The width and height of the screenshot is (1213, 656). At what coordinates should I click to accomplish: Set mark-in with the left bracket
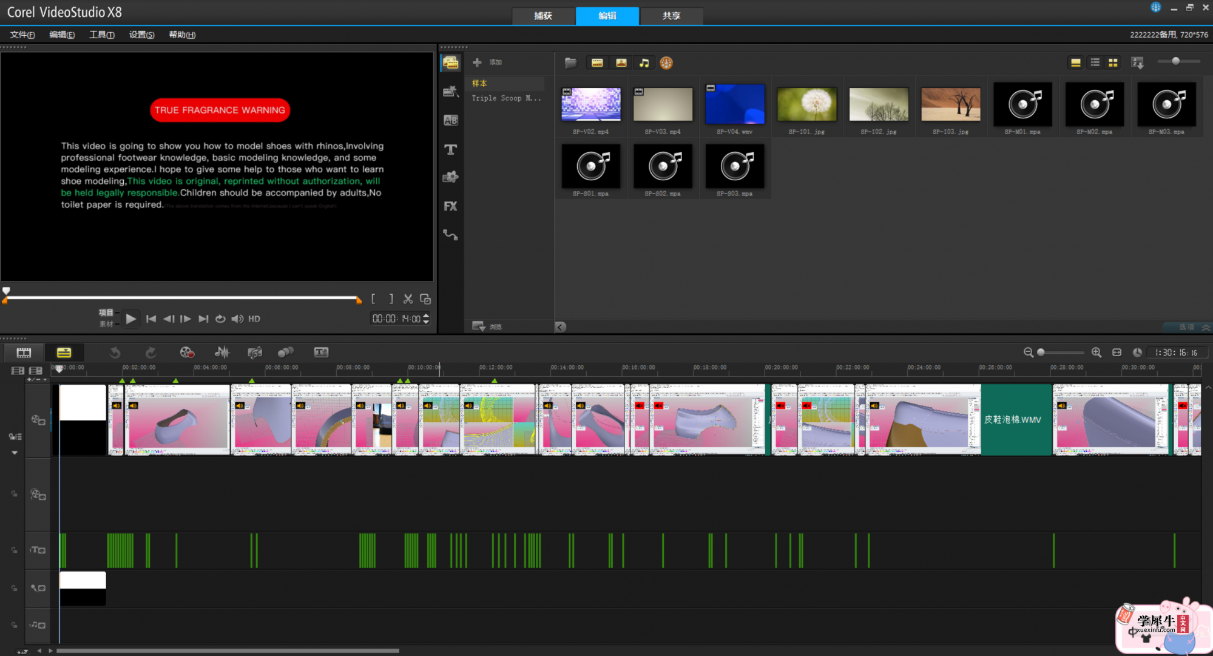tap(373, 299)
